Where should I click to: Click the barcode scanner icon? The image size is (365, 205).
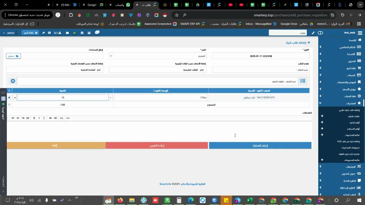[x=303, y=81]
